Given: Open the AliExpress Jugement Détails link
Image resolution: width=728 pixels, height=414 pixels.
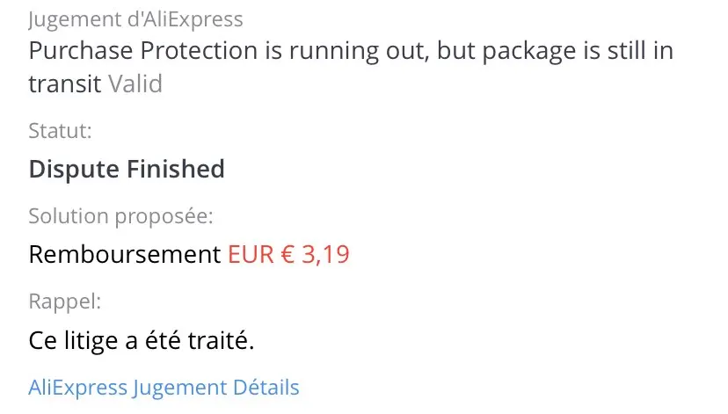Looking at the screenshot, I should 164,388.
